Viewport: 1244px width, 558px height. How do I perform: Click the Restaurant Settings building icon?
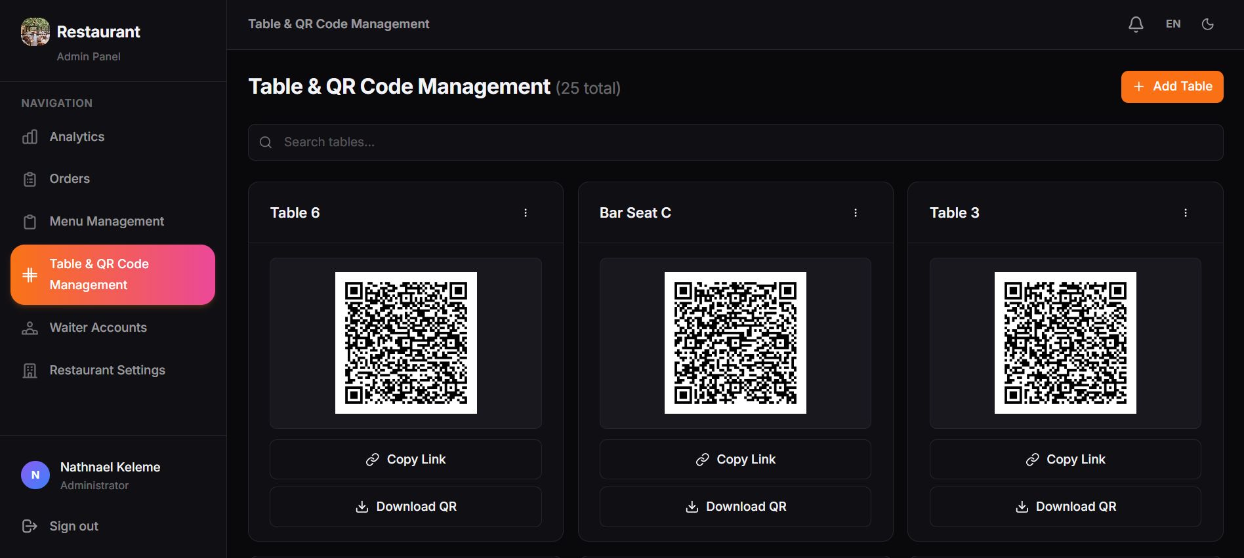click(30, 370)
